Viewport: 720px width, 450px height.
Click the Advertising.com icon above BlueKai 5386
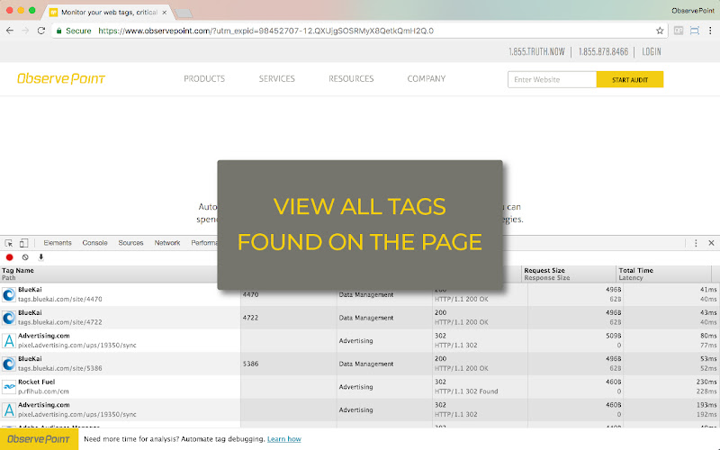click(x=9, y=341)
